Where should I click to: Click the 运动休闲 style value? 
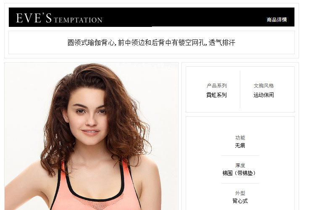[x=264, y=95]
